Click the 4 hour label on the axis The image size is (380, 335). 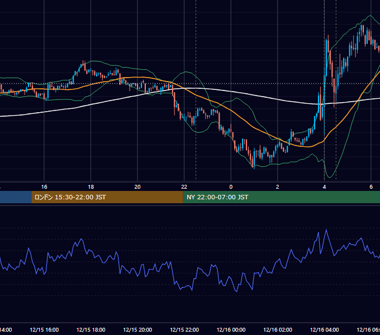324,187
